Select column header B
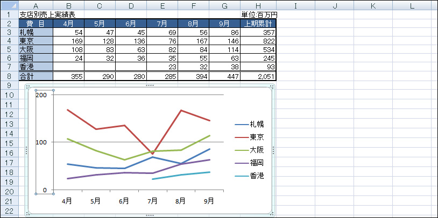Viewport: 438px width, 218px height. coord(70,5)
